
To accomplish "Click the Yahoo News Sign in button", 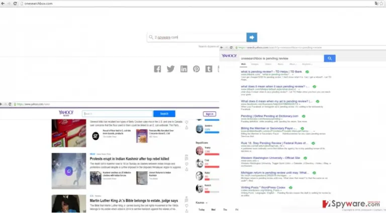I will click(210, 114).
